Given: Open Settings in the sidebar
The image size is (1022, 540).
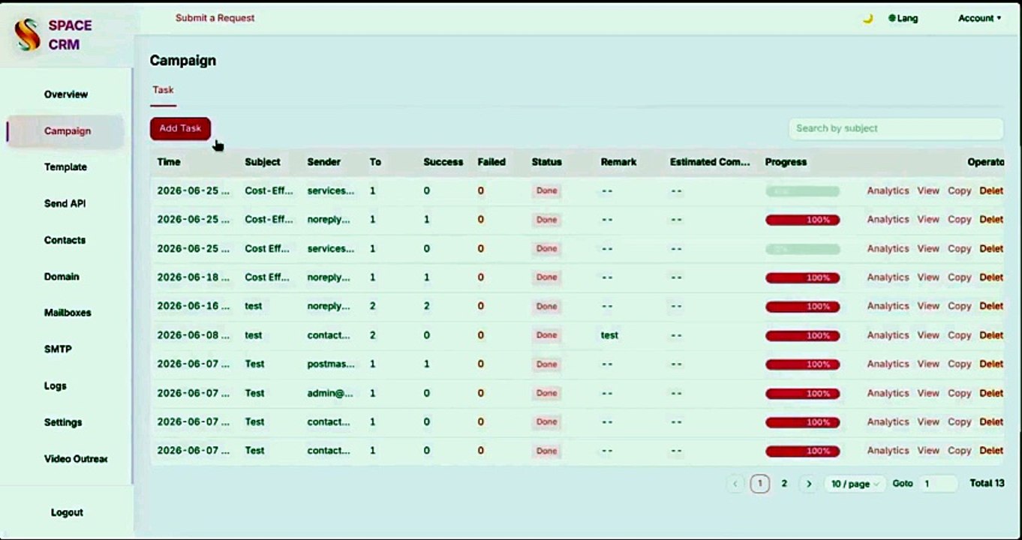Looking at the screenshot, I should [x=63, y=422].
